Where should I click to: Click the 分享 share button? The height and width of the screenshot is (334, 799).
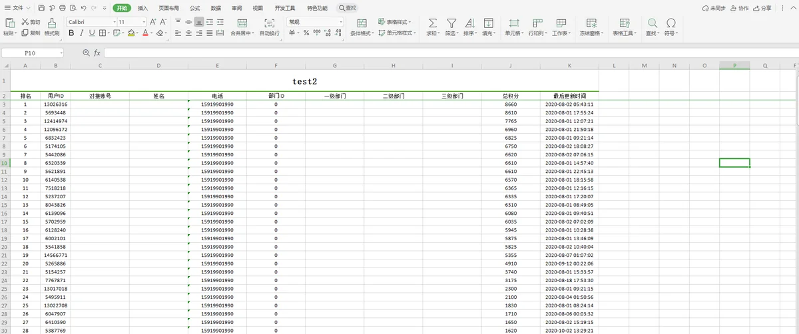[762, 8]
